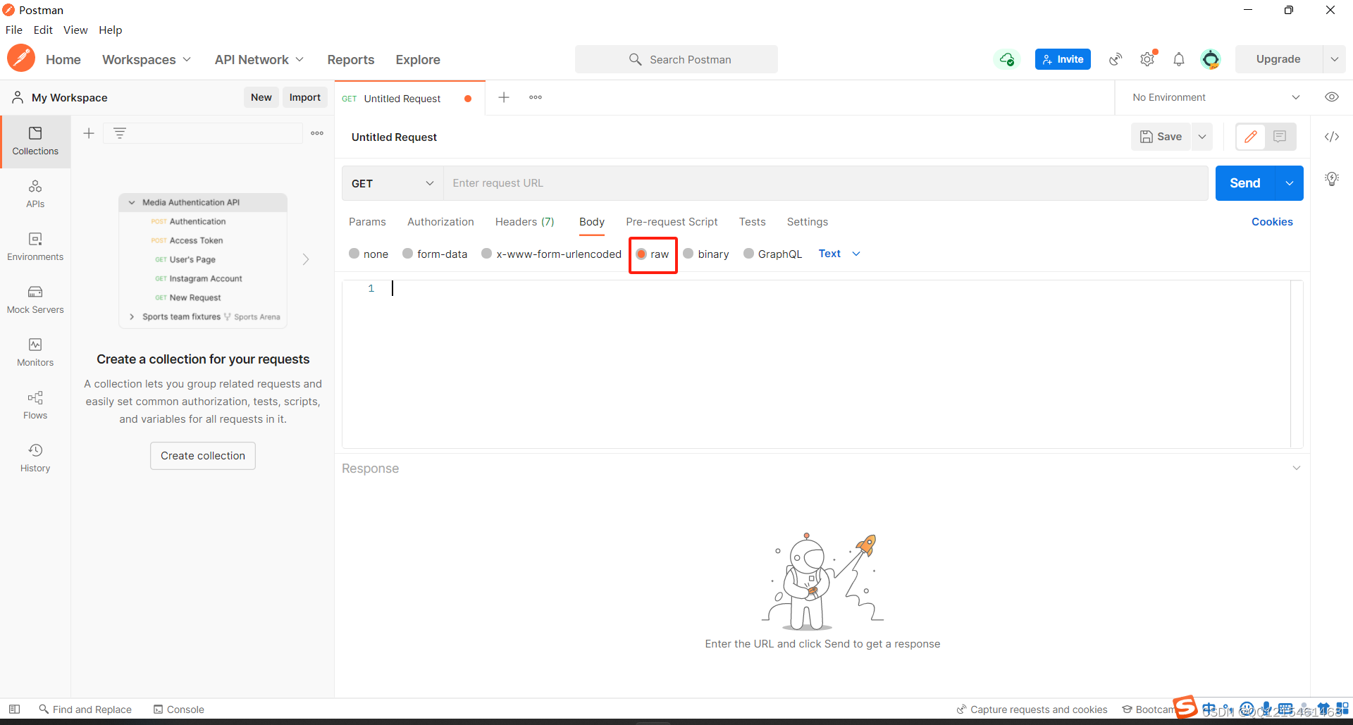This screenshot has width=1353, height=725.
Task: Open the capture requests satellite icon
Action: click(x=1116, y=59)
